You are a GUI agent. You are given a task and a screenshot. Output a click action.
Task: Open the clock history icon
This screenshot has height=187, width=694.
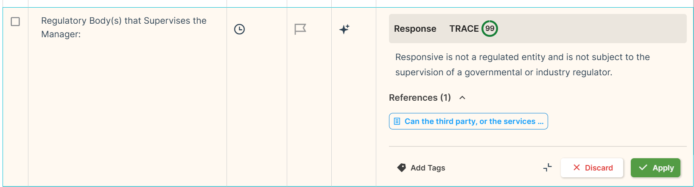point(239,29)
